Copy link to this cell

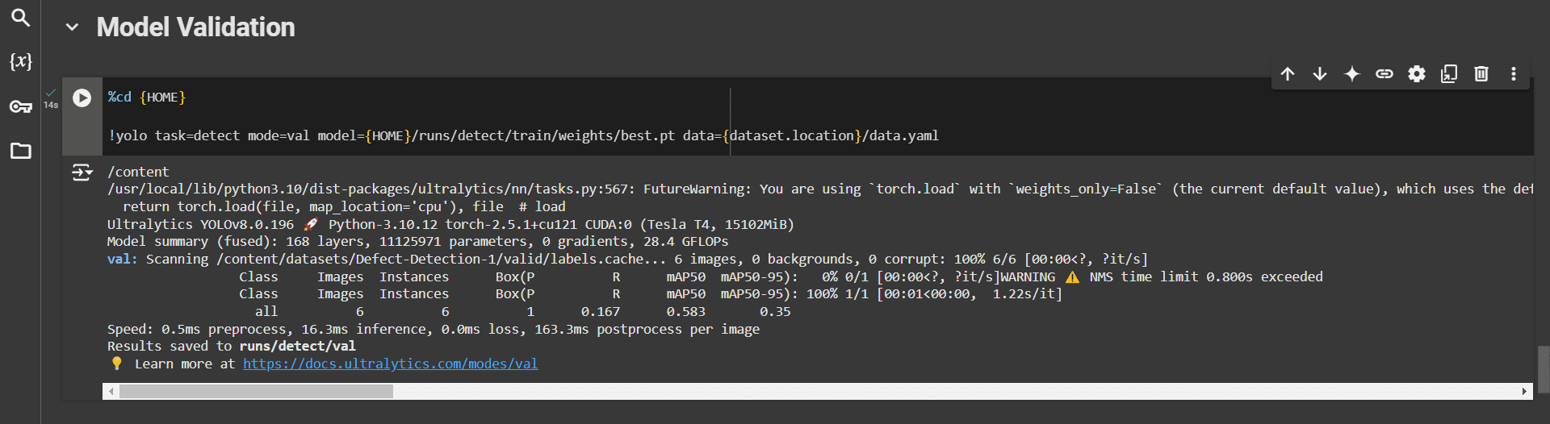point(1385,74)
